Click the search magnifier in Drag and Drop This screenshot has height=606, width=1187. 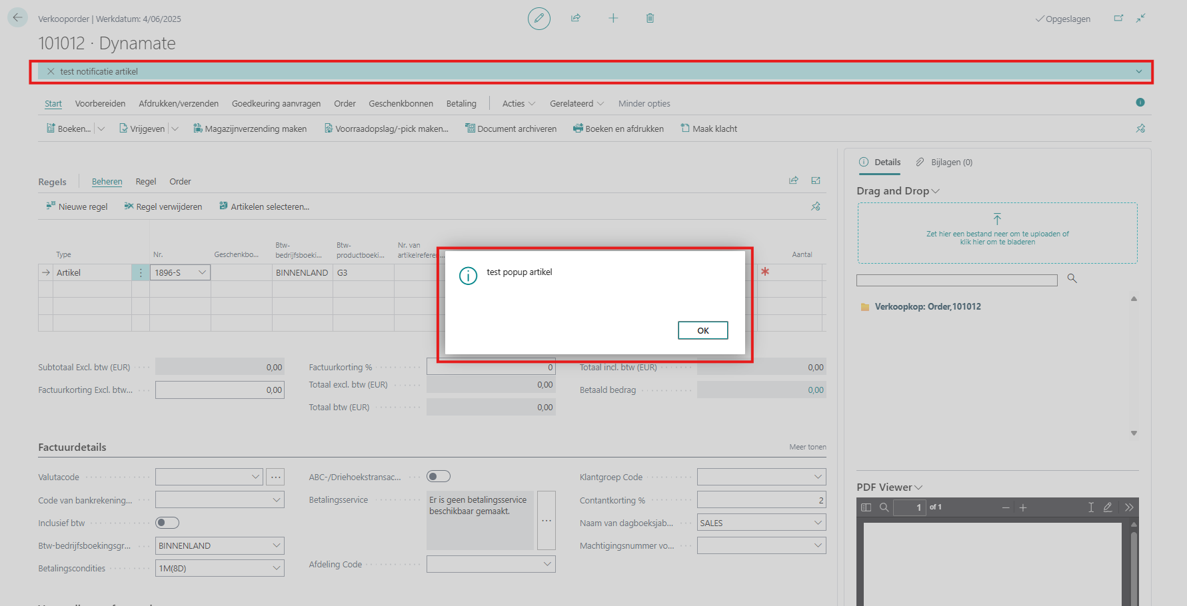[1072, 278]
